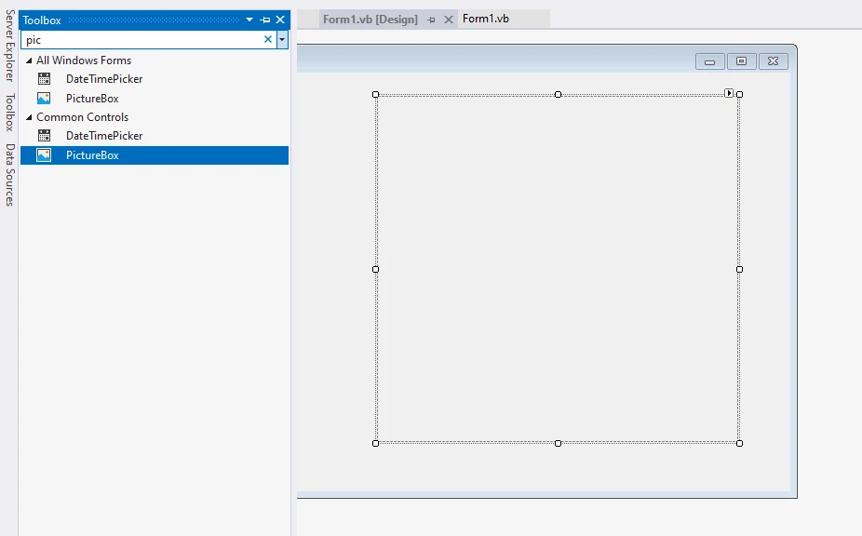This screenshot has width=862, height=536.
Task: Clear the toolbox search text
Action: pos(268,40)
